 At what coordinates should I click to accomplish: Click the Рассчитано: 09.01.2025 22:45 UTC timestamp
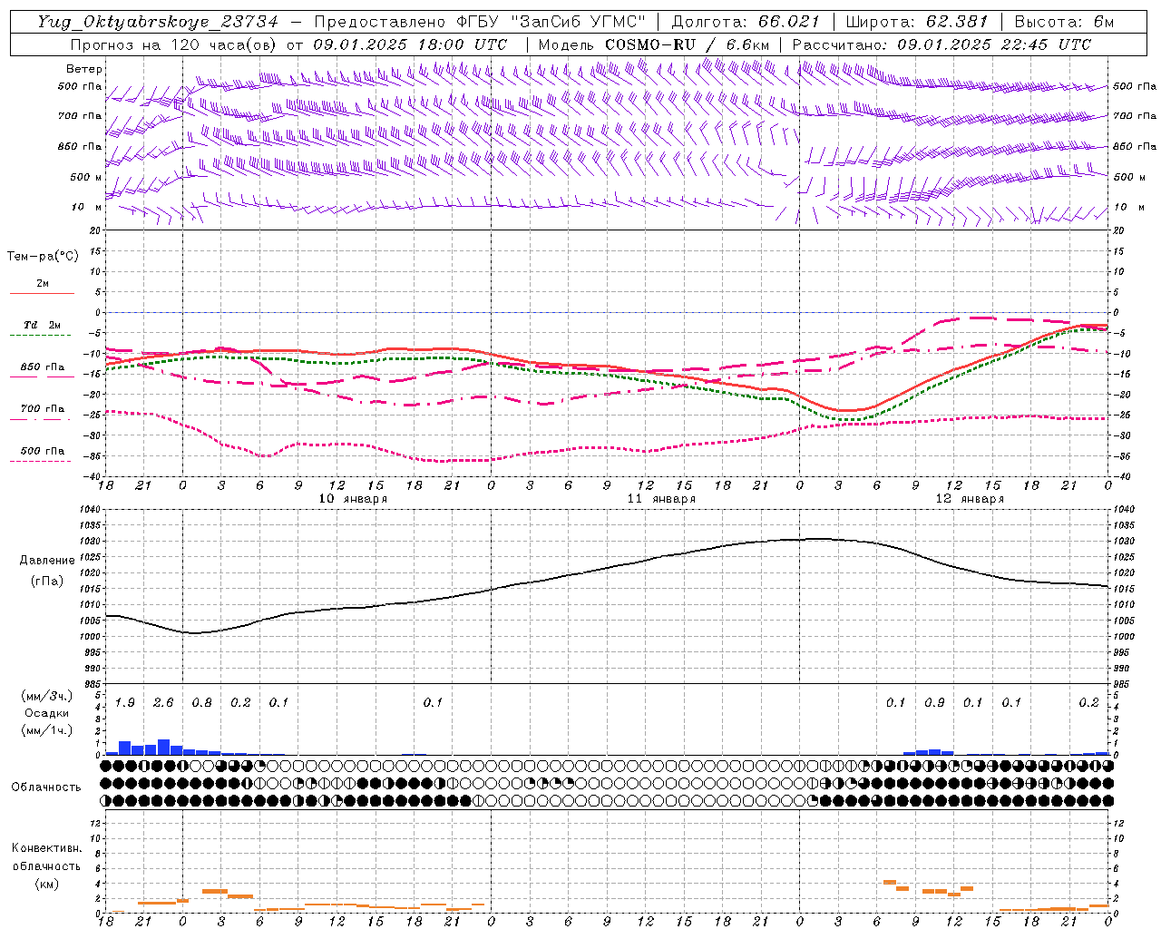click(941, 44)
